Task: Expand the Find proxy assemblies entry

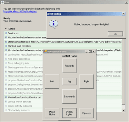Action: click(6, 59)
